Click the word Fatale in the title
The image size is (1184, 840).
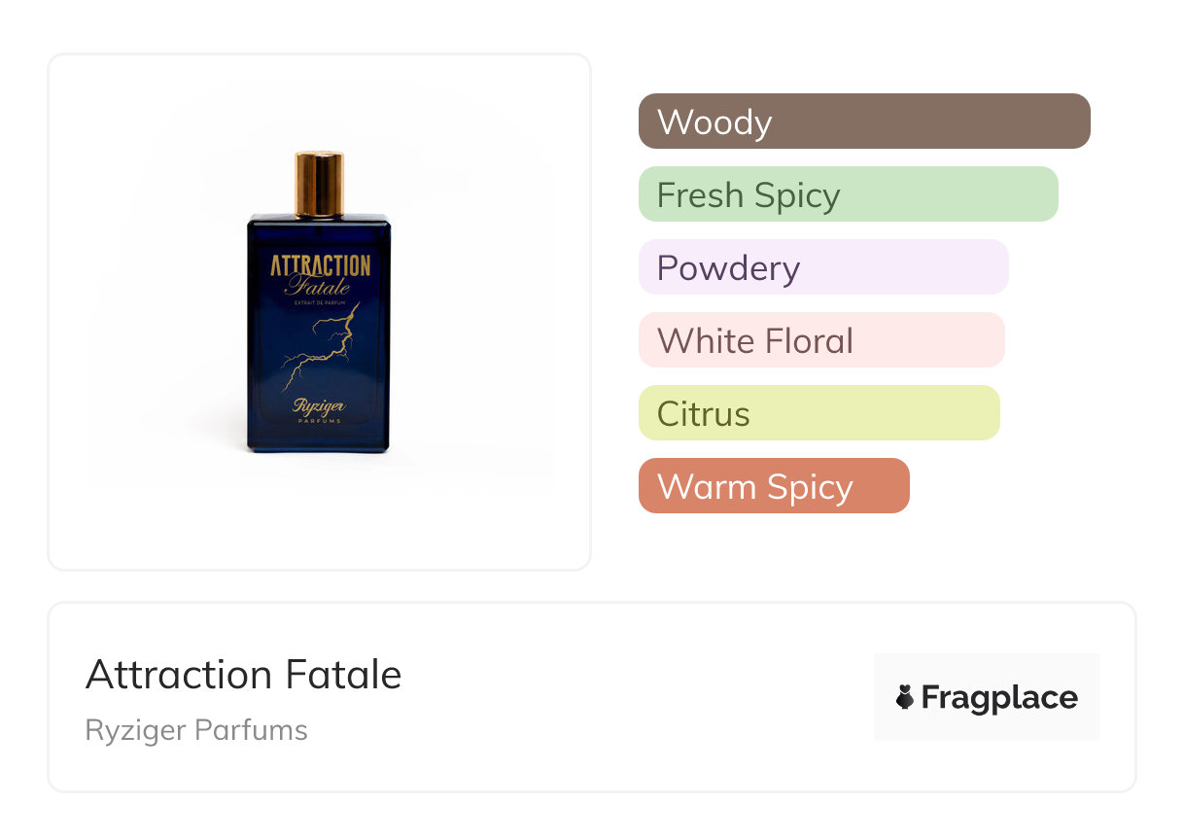(x=343, y=675)
